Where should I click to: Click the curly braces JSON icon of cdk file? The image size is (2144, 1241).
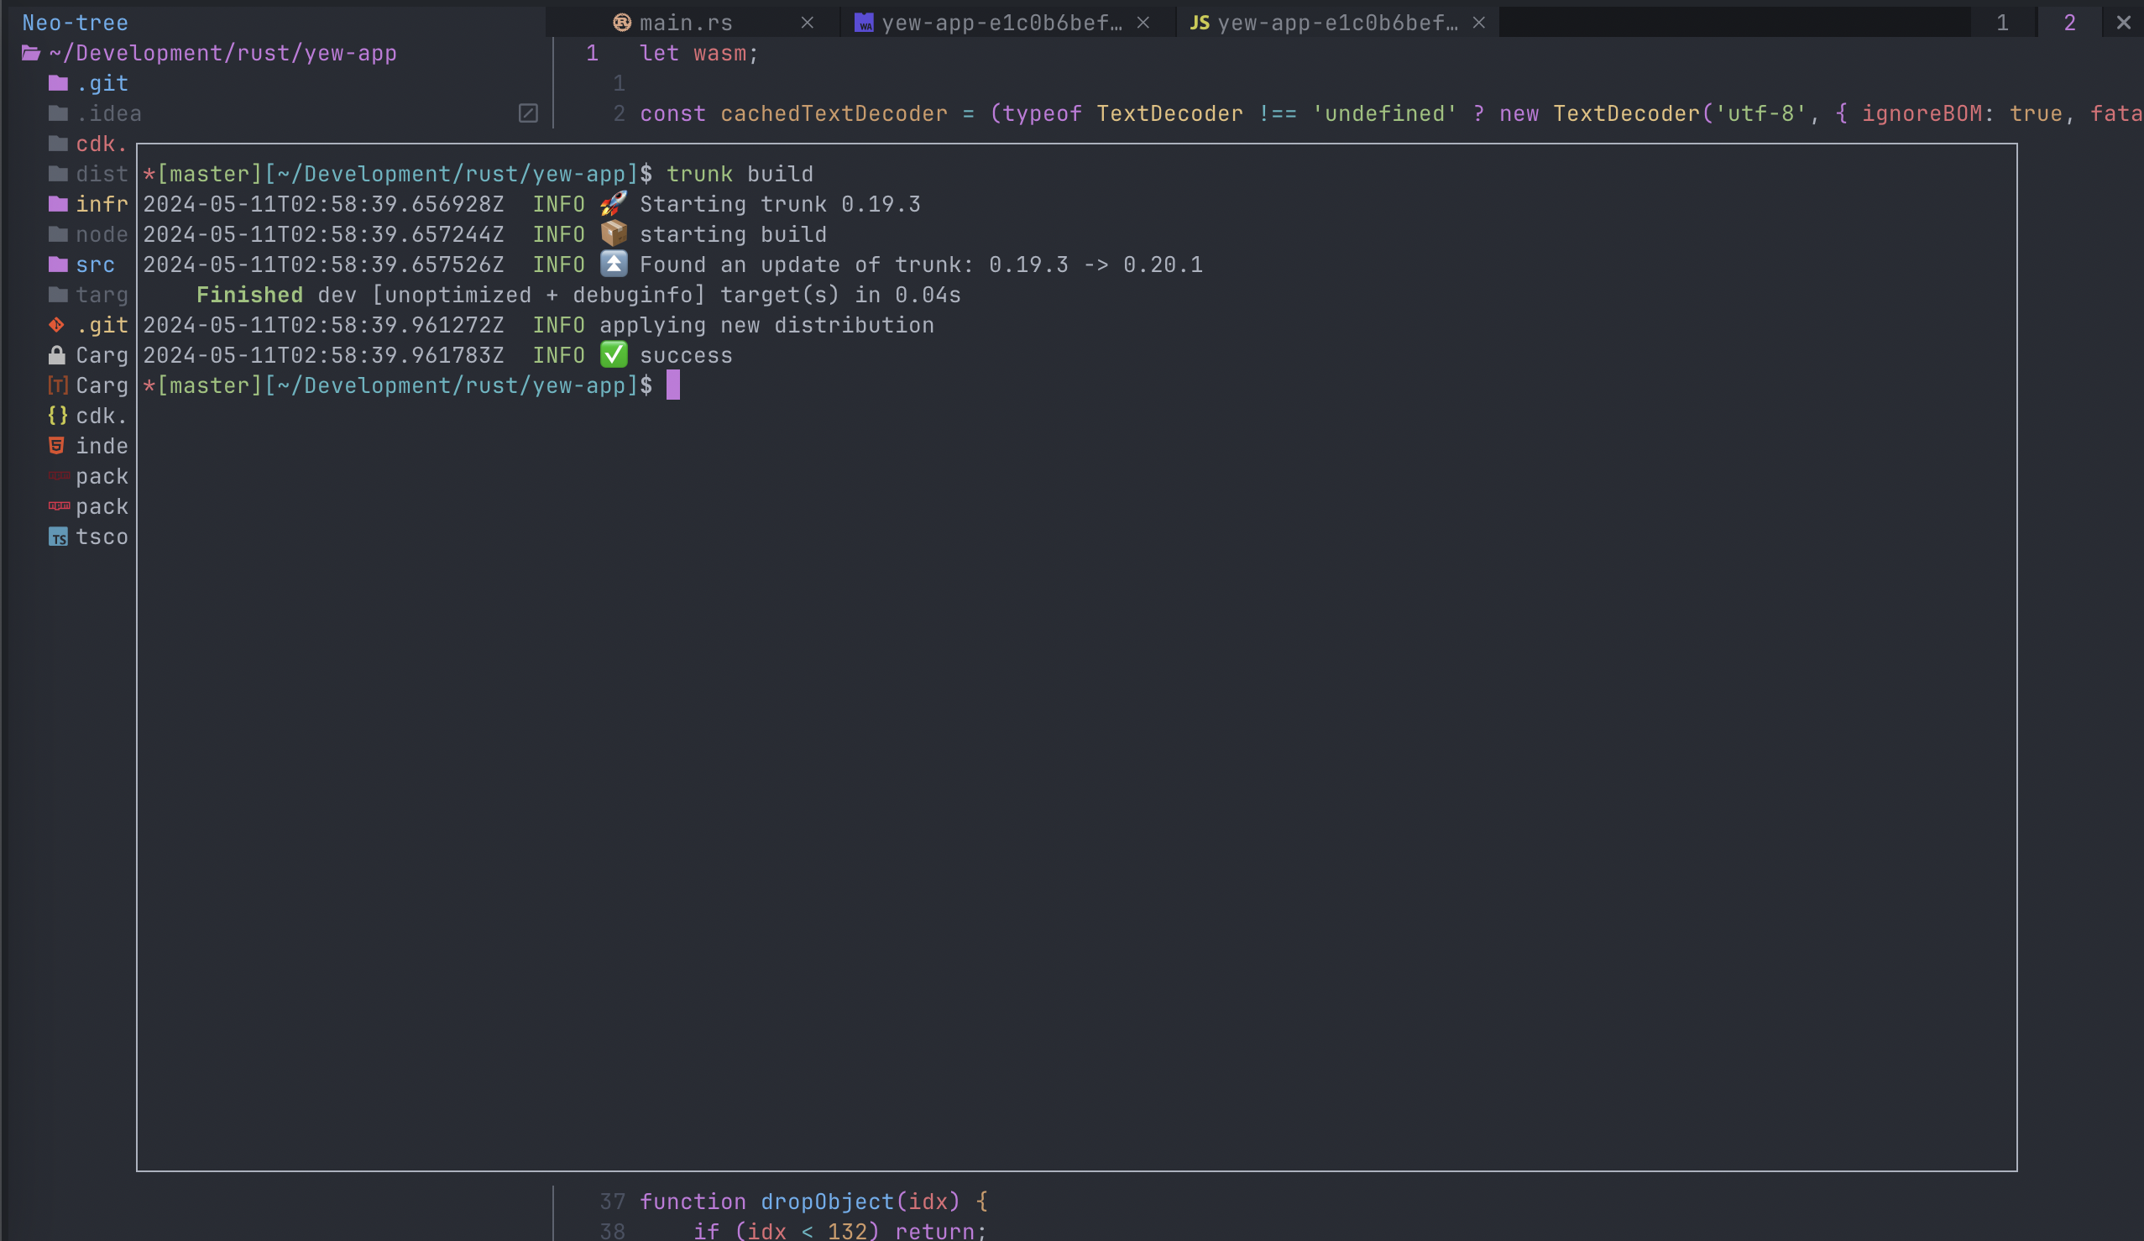(57, 416)
